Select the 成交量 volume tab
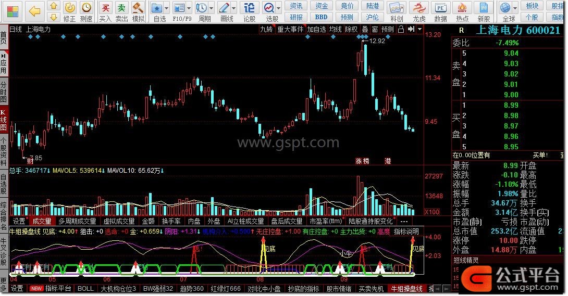This screenshot has width=568, height=296. (42, 221)
